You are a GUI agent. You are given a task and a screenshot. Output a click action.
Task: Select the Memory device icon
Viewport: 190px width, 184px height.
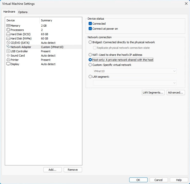(8, 26)
